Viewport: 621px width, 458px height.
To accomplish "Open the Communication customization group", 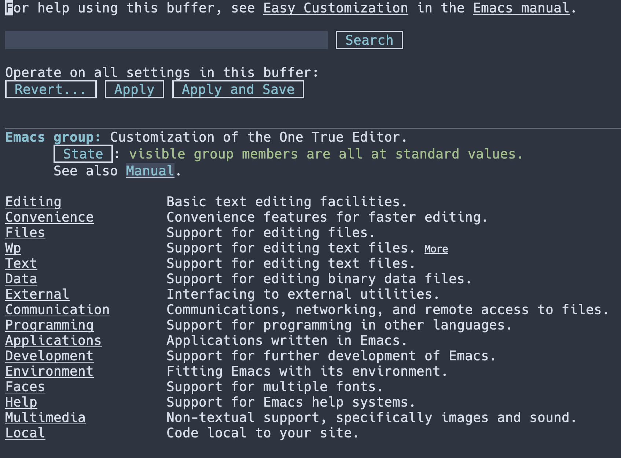I will tap(57, 309).
